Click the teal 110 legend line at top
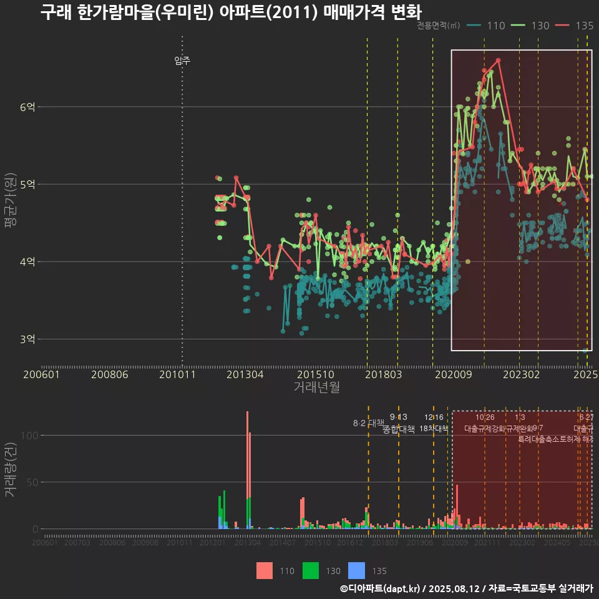 [x=474, y=25]
